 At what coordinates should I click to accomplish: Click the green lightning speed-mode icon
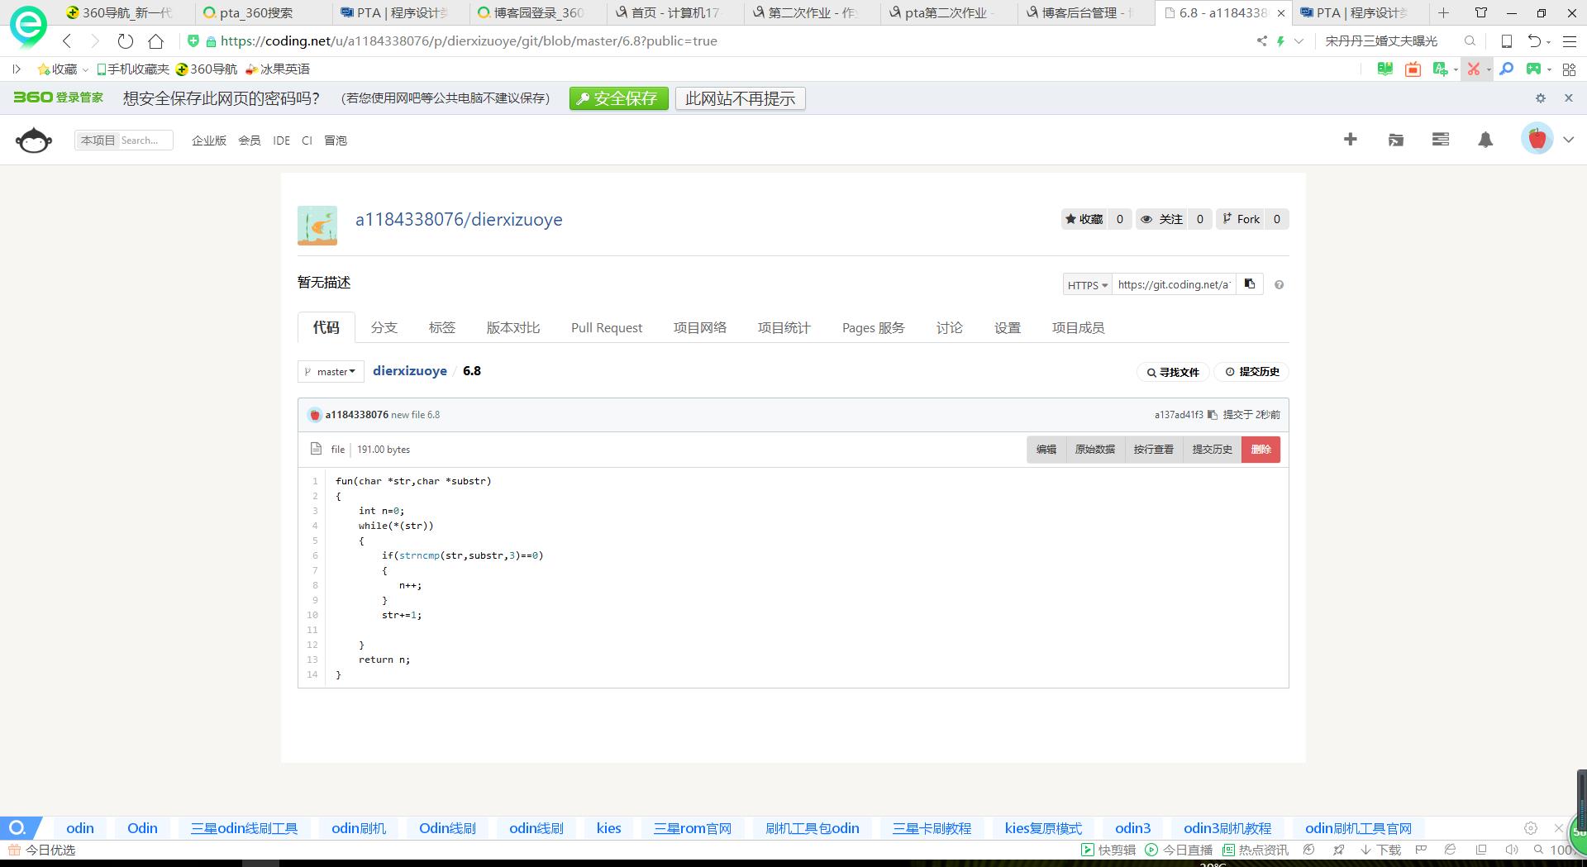pos(1280,40)
